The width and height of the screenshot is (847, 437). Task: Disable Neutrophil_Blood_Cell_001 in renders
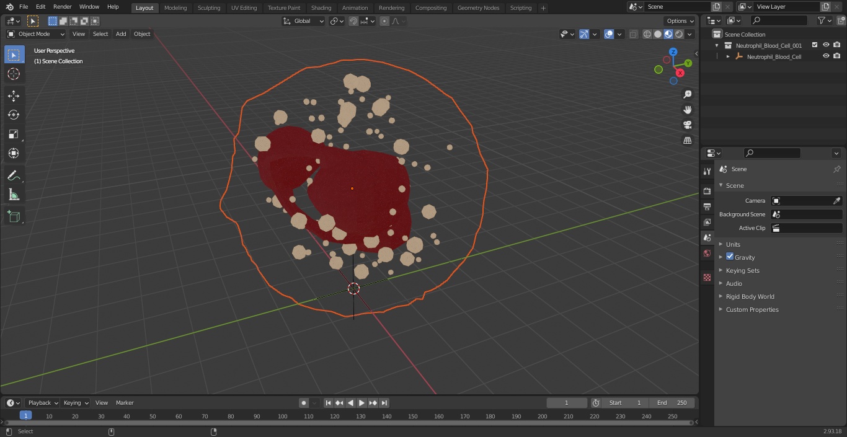pos(837,45)
